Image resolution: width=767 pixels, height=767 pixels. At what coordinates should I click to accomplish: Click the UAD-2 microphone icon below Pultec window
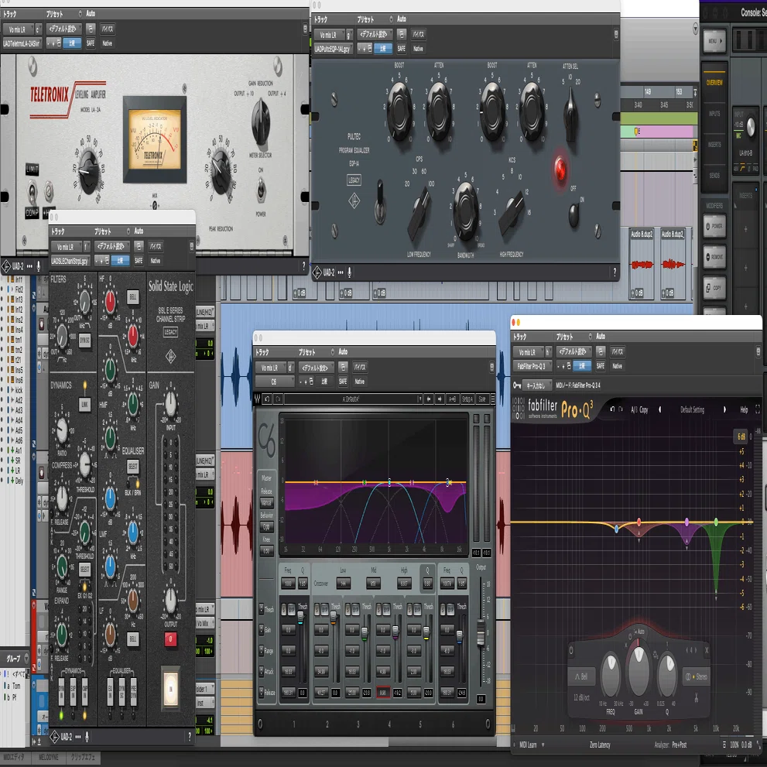349,272
